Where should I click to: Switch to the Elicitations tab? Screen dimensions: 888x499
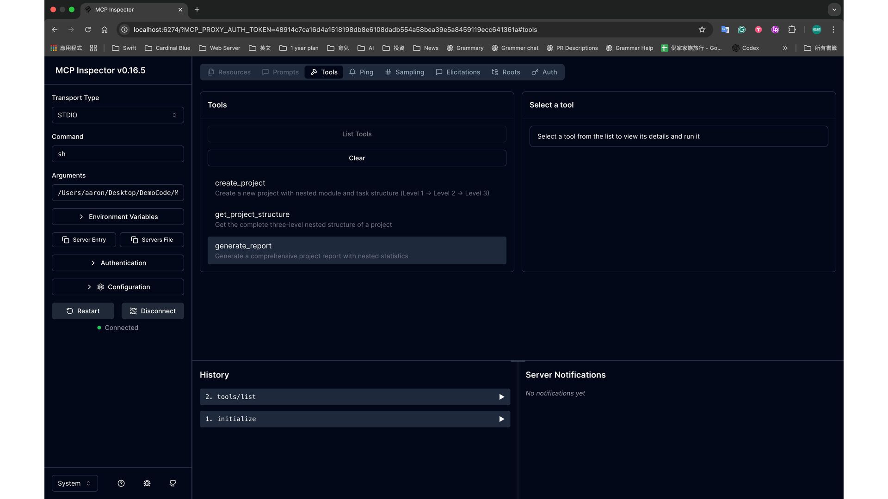458,72
